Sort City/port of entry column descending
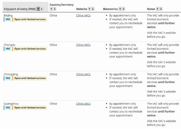Image resolution: width=181 pixels, height=129 pixels. pyautogui.click(x=42, y=9)
